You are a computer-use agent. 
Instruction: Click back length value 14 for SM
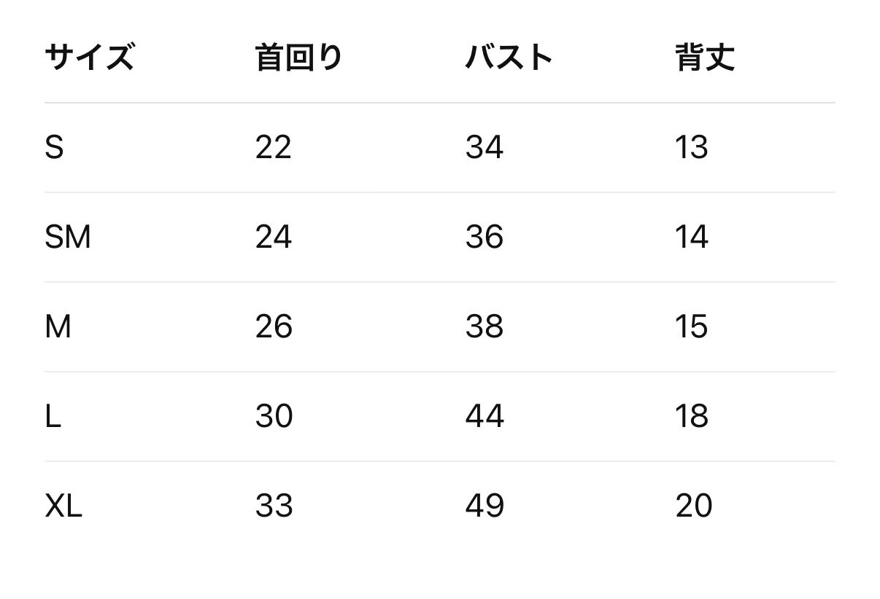click(691, 237)
